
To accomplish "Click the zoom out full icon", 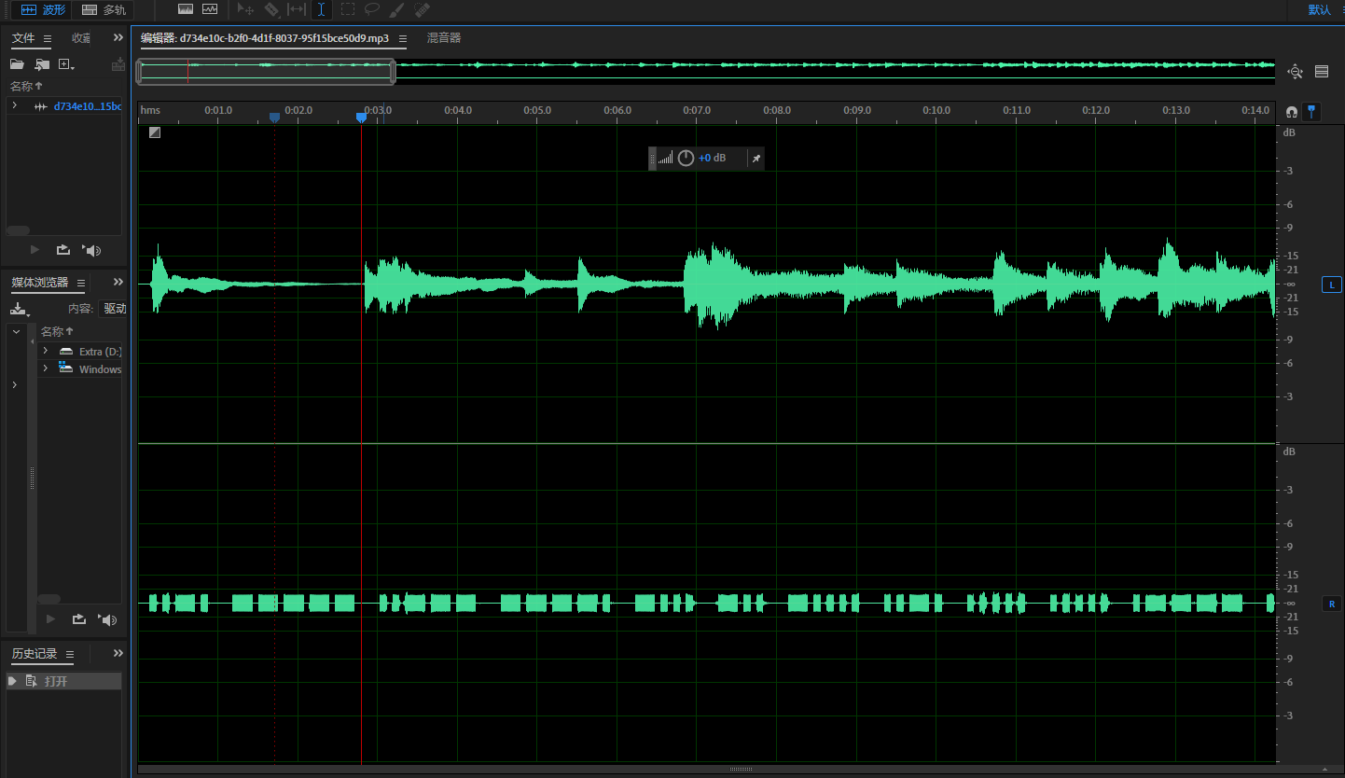I will coord(1295,72).
